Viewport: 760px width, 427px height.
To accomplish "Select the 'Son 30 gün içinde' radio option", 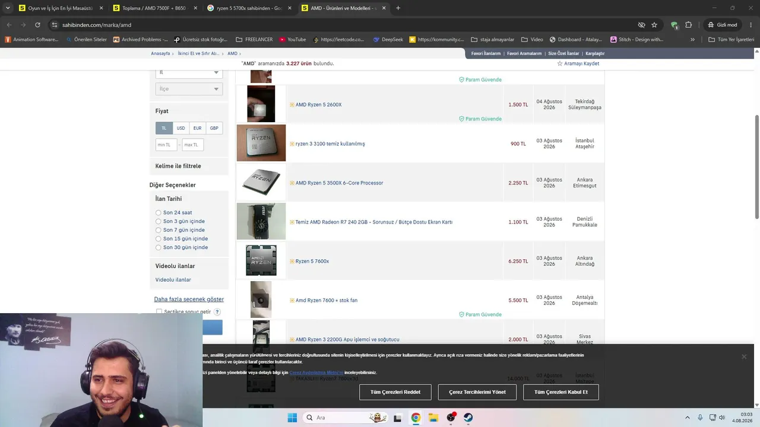I will click(159, 247).
